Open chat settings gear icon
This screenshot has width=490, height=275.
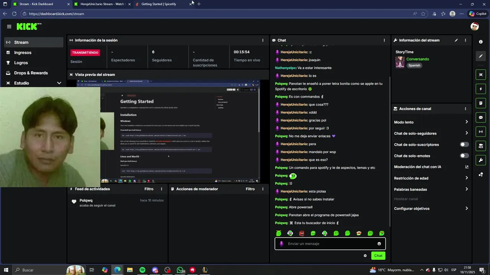[365, 256]
